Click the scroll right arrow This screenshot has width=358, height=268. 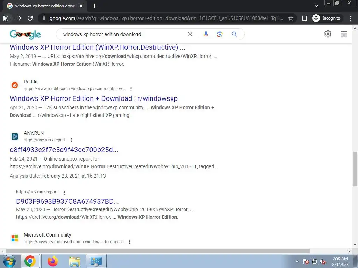[349, 251]
